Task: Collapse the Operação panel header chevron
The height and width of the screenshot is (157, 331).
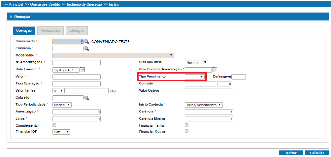Action: 11,17
